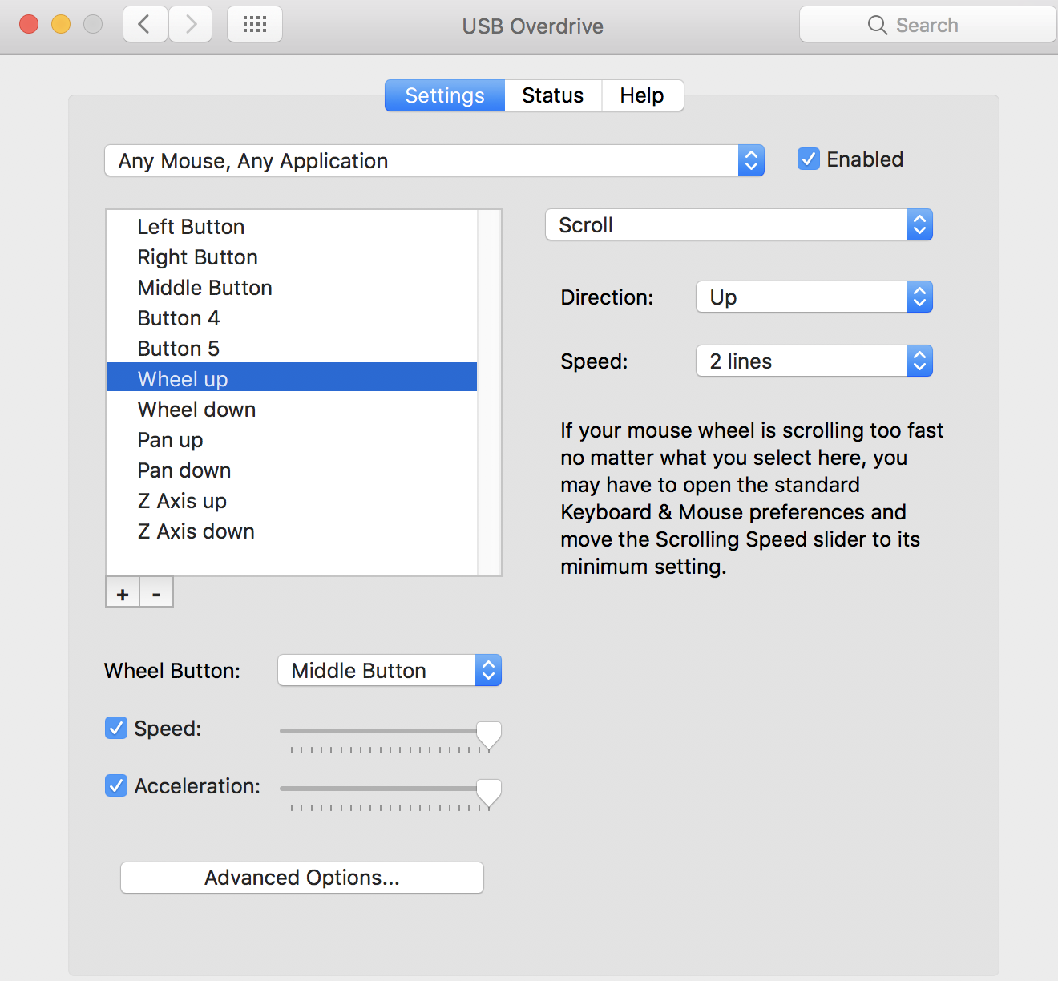This screenshot has width=1058, height=981.
Task: Open the Any Mouse, Any Application dropdown
Action: [x=434, y=161]
